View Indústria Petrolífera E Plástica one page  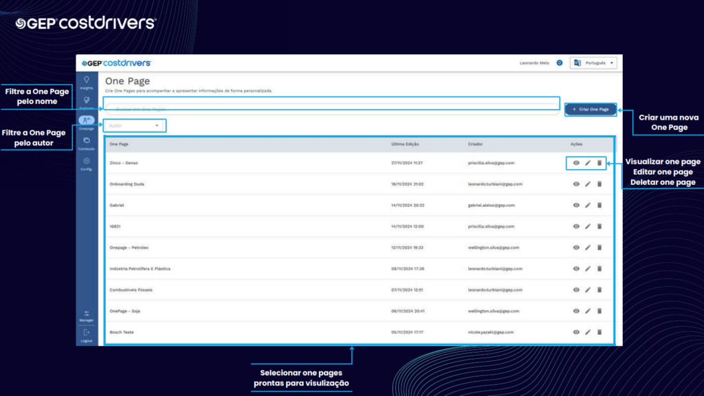576,269
